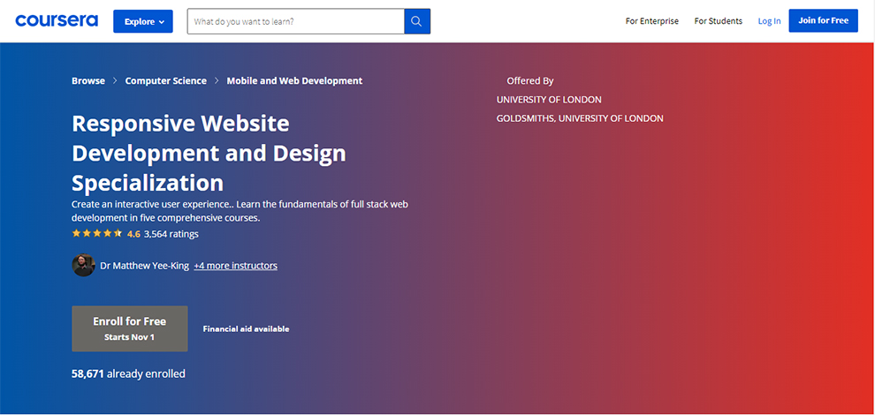
Task: Open the For Enterprise page
Action: (x=651, y=21)
